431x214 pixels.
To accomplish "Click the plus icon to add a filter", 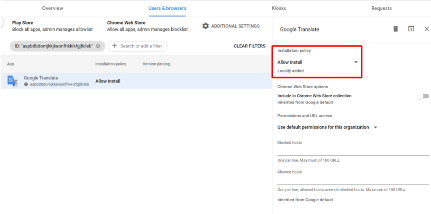I will point(114,46).
